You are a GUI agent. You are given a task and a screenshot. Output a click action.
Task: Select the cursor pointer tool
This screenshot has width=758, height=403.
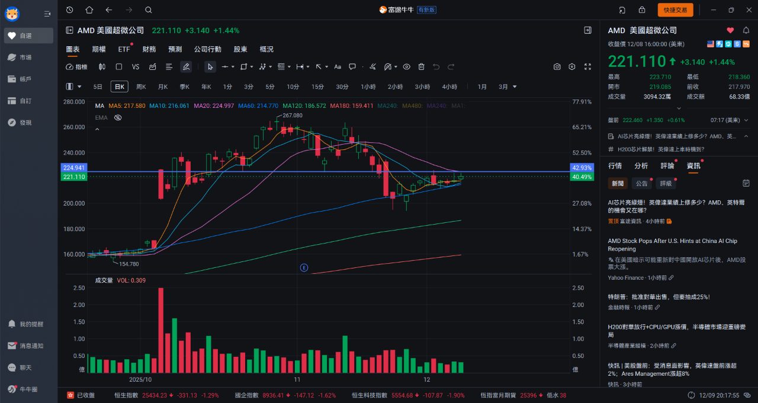click(x=210, y=67)
